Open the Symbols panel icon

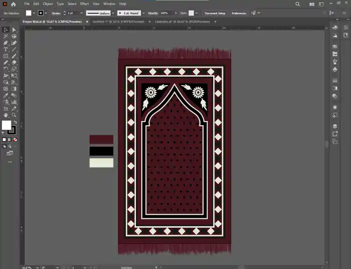tap(335, 70)
